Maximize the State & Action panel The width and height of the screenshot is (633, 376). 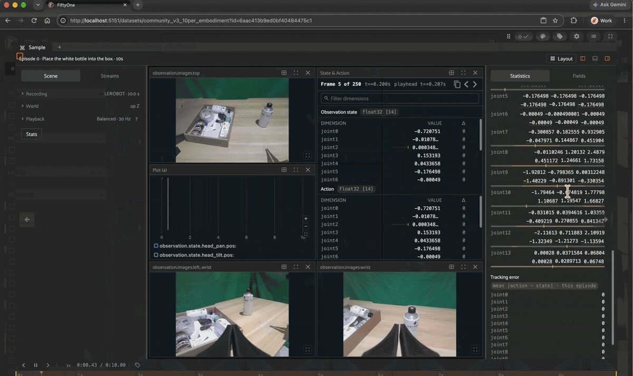click(x=463, y=73)
